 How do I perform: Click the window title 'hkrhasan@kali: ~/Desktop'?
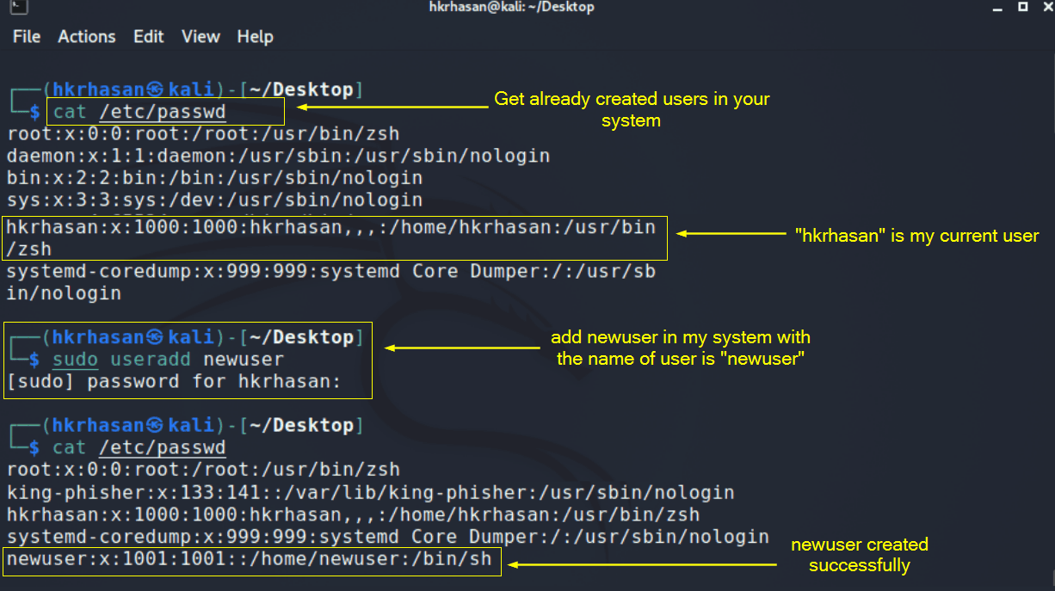[512, 7]
